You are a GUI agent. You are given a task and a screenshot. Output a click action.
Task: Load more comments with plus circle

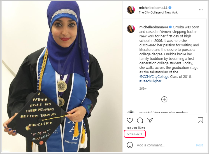point(164,99)
